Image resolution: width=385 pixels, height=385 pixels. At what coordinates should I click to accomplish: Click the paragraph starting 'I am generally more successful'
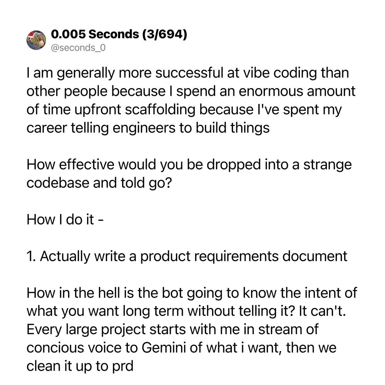(x=191, y=100)
